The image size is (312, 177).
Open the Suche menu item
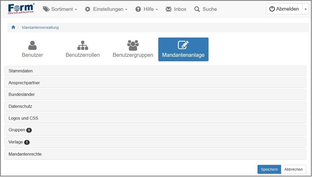pos(206,9)
